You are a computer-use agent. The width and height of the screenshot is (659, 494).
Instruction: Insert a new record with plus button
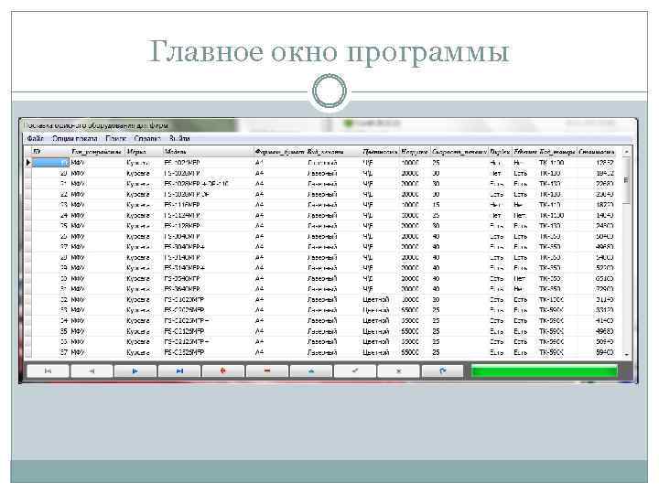click(x=223, y=370)
